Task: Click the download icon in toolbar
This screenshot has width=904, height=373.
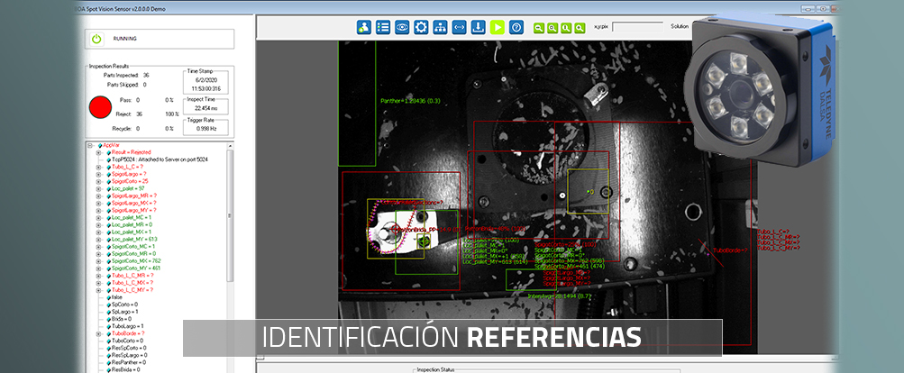Action: pyautogui.click(x=478, y=27)
